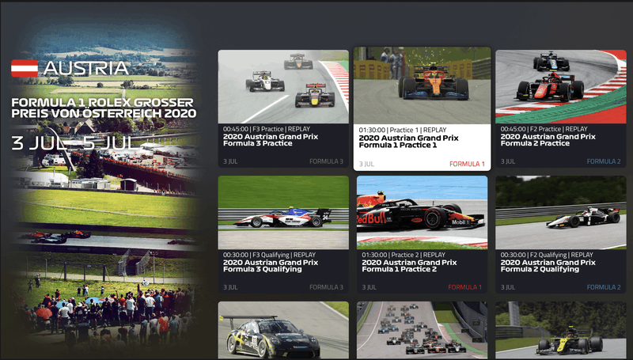Click title '2020 Austrian Grand Prix Formula 2 Qualifying'
Image resolution: width=633 pixels, height=360 pixels.
tap(548, 266)
